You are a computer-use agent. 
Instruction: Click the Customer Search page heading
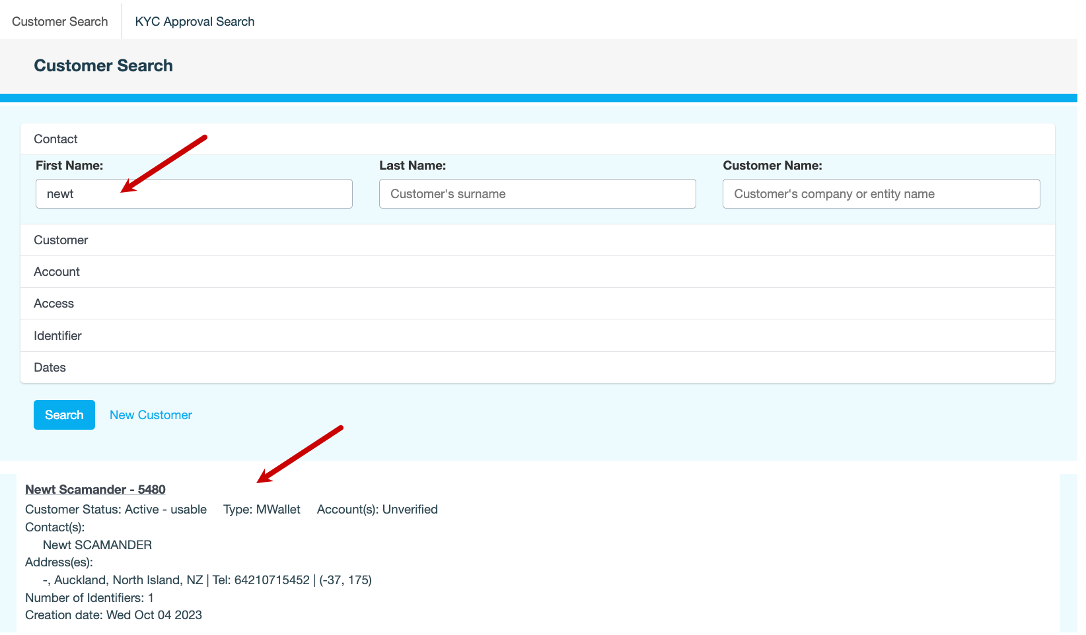click(103, 66)
